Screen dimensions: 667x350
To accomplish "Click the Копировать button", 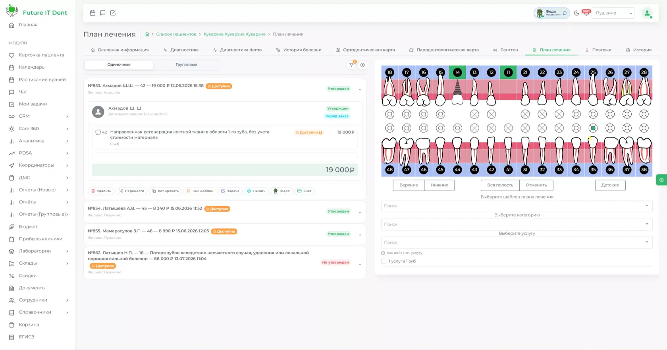I will (165, 191).
